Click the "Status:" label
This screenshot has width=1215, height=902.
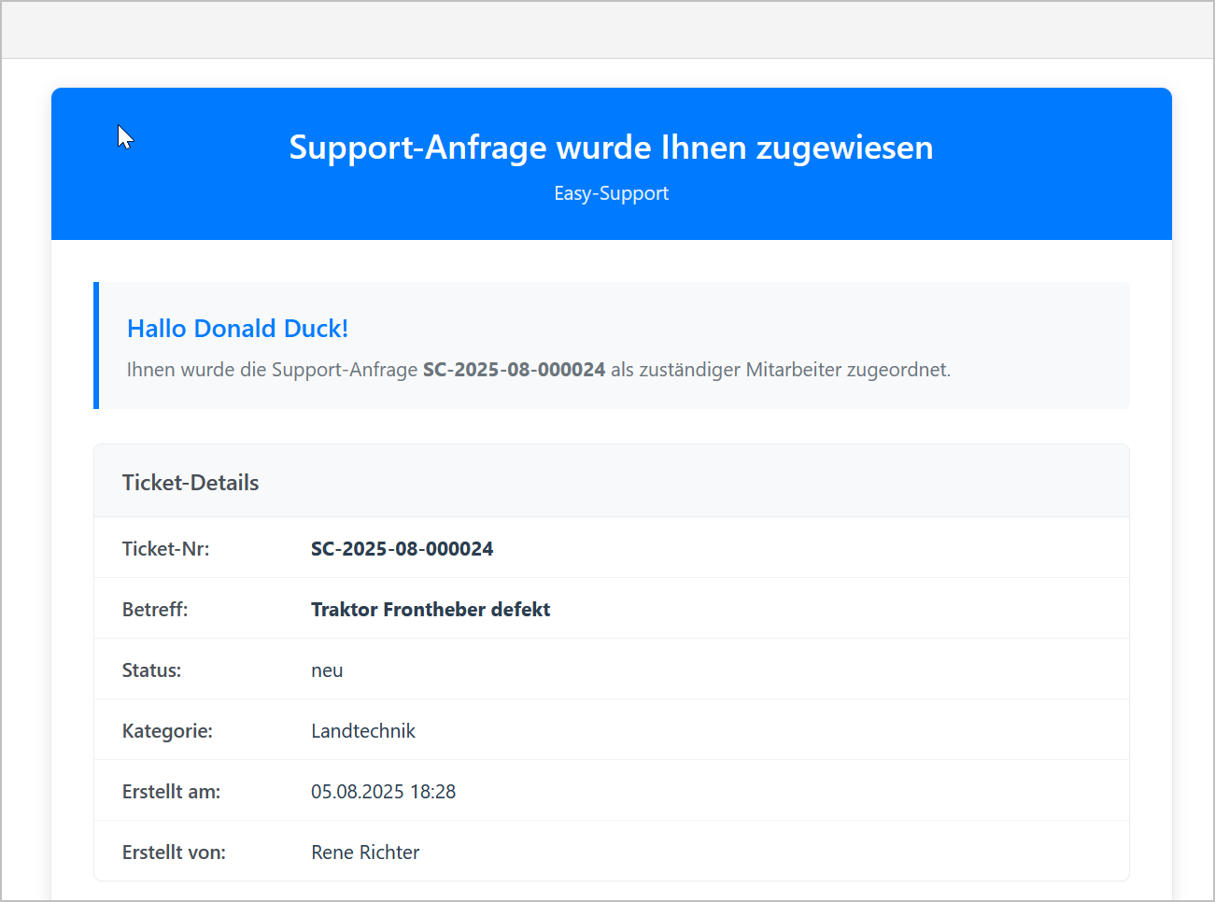[151, 670]
